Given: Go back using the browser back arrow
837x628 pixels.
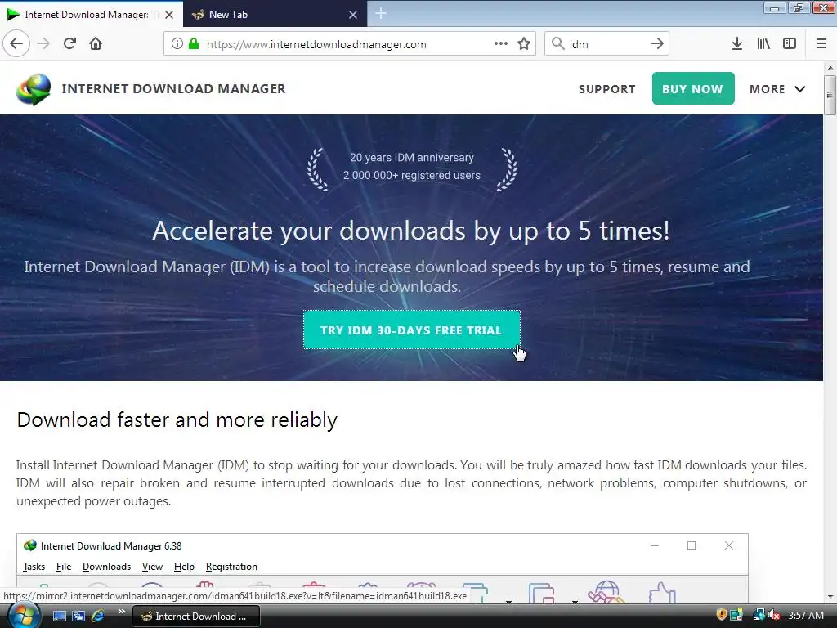Looking at the screenshot, I should pyautogui.click(x=16, y=44).
